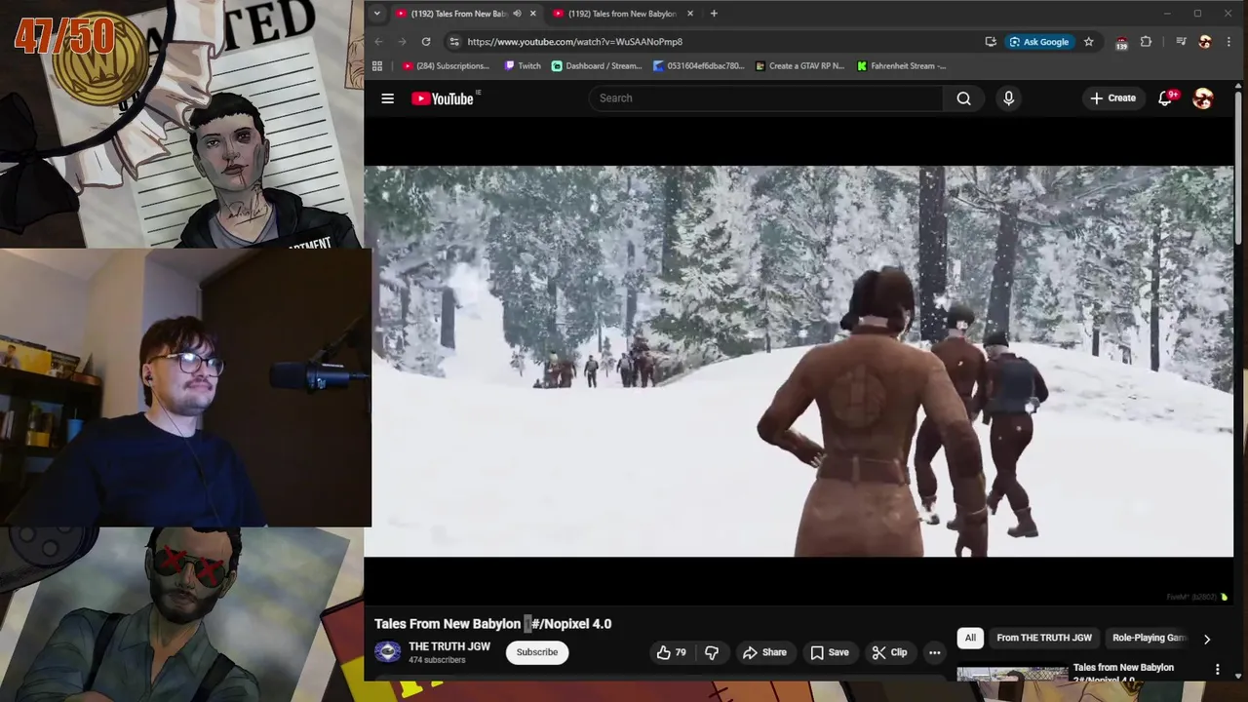The height and width of the screenshot is (702, 1248).
Task: Switch to the second Tales from New Babylon tab
Action: tap(622, 14)
